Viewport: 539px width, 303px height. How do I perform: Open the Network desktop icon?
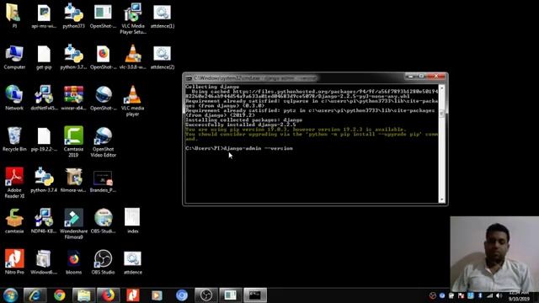14,98
